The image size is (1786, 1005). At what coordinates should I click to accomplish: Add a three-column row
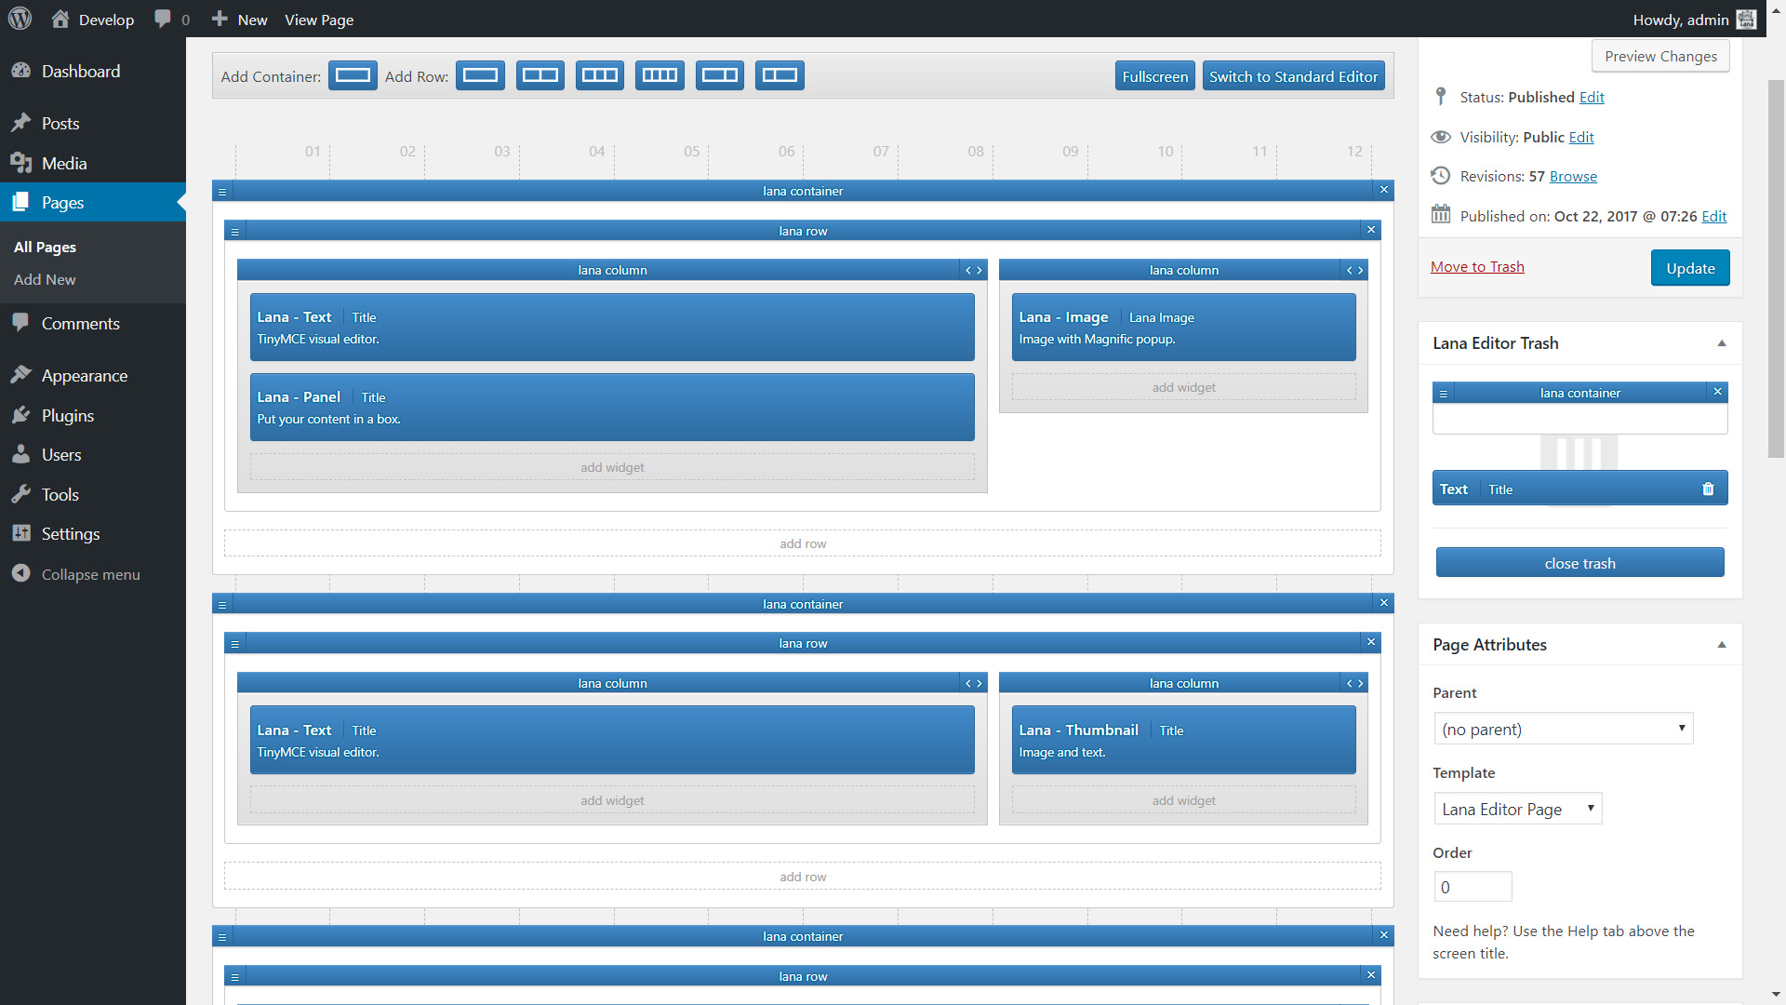pyautogui.click(x=599, y=75)
